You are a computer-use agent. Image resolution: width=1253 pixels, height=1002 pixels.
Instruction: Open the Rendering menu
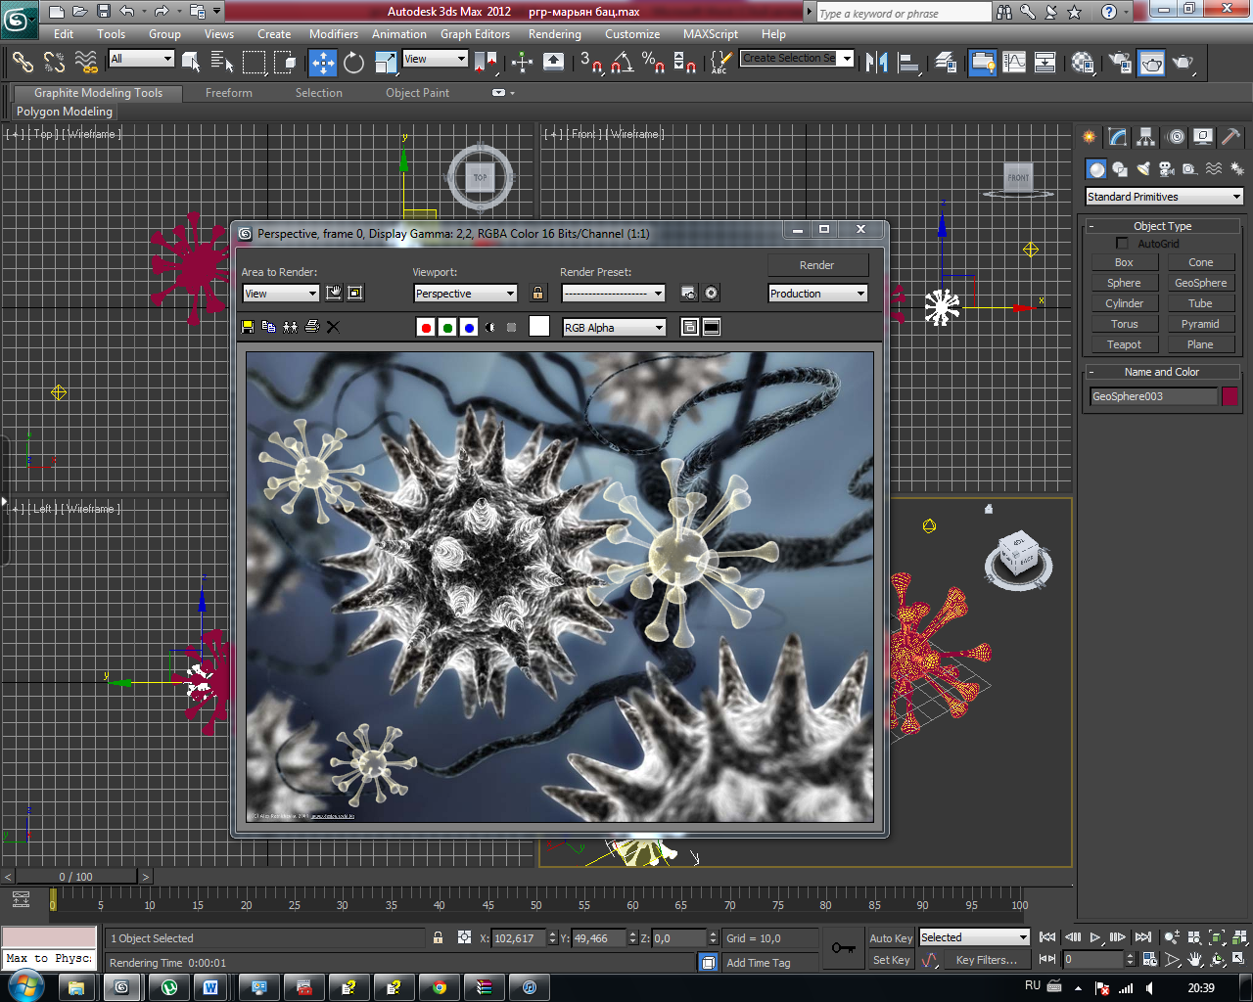point(554,34)
